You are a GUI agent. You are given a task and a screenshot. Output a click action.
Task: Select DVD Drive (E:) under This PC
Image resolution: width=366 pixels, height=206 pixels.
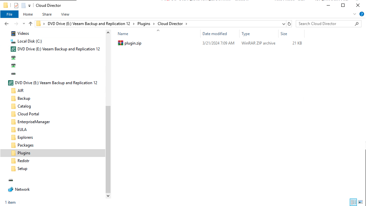(59, 49)
